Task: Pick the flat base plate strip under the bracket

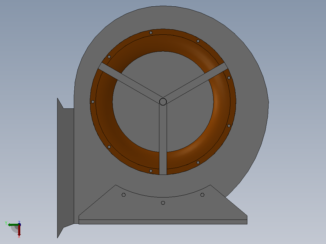Action: 163,222
